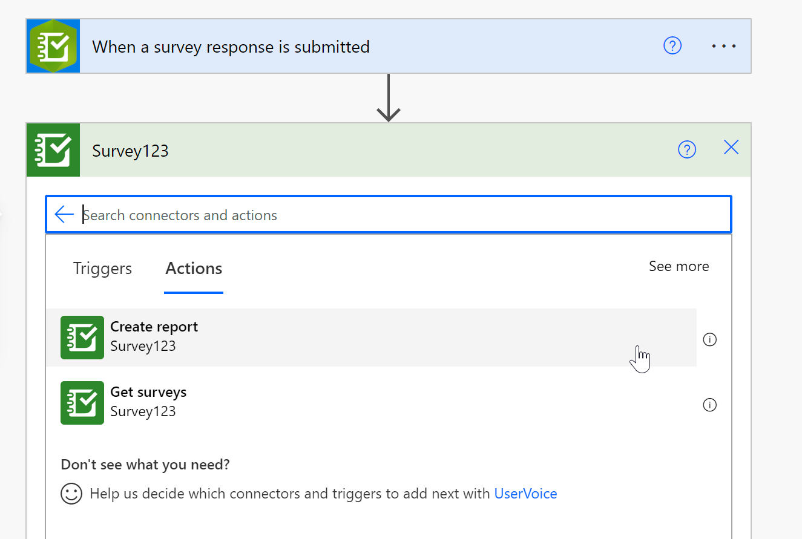802x539 pixels.
Task: Choose the Create report action
Action: 371,338
